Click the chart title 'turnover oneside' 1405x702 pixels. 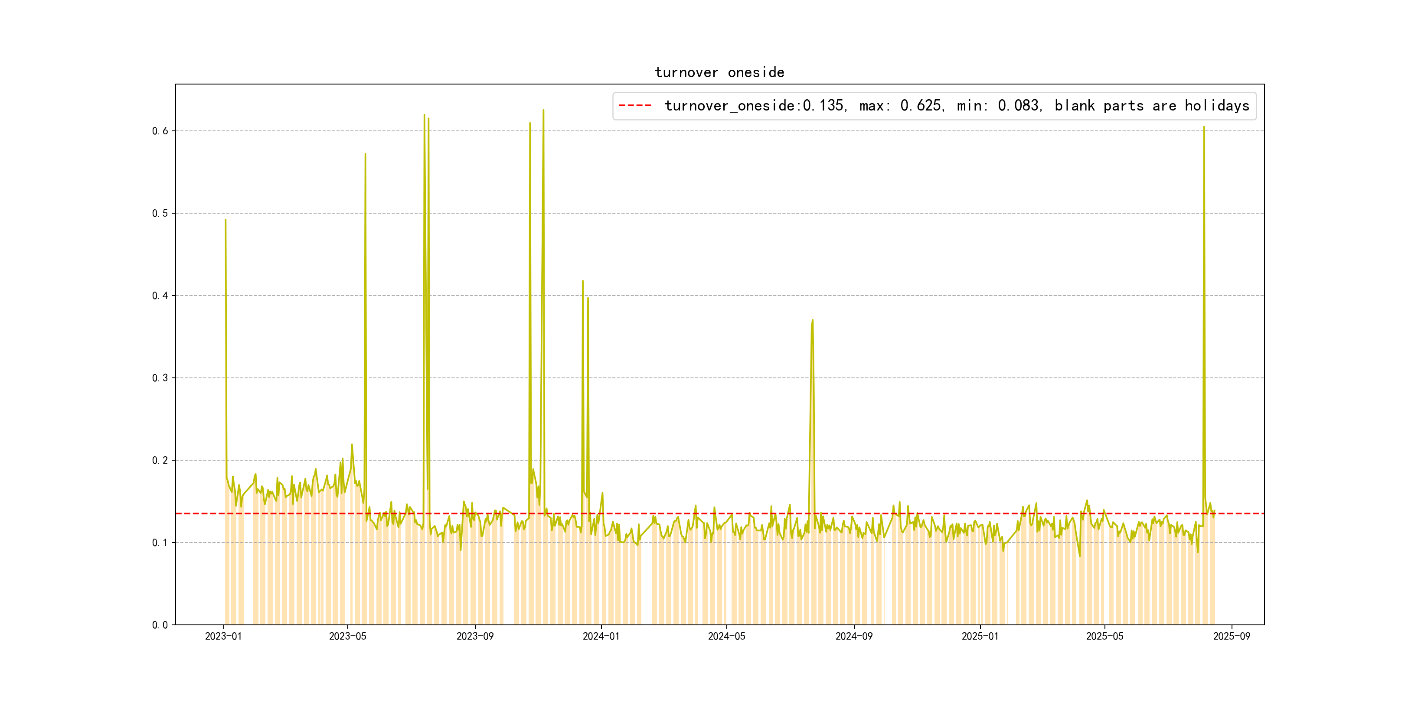pyautogui.click(x=719, y=72)
